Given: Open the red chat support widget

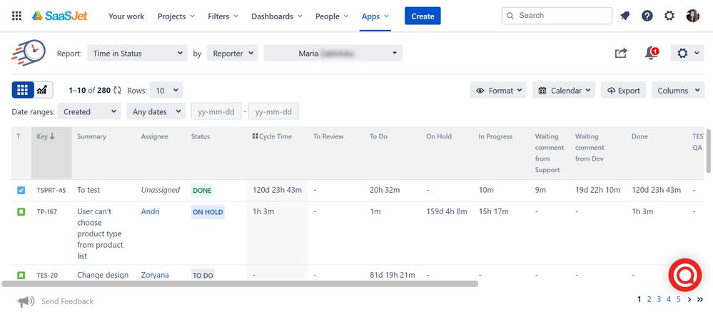Looking at the screenshot, I should (x=684, y=275).
